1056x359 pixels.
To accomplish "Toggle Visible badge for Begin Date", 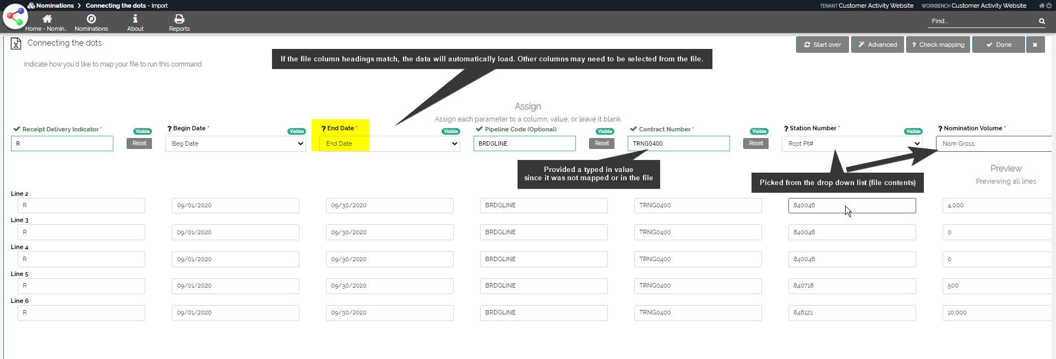I will coord(297,131).
